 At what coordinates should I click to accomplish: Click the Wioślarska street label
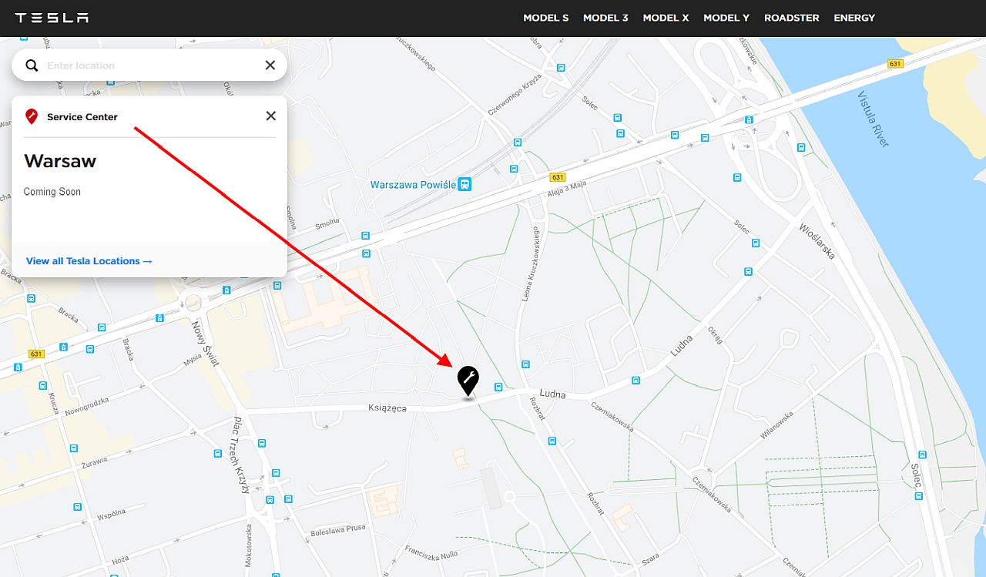point(817,241)
